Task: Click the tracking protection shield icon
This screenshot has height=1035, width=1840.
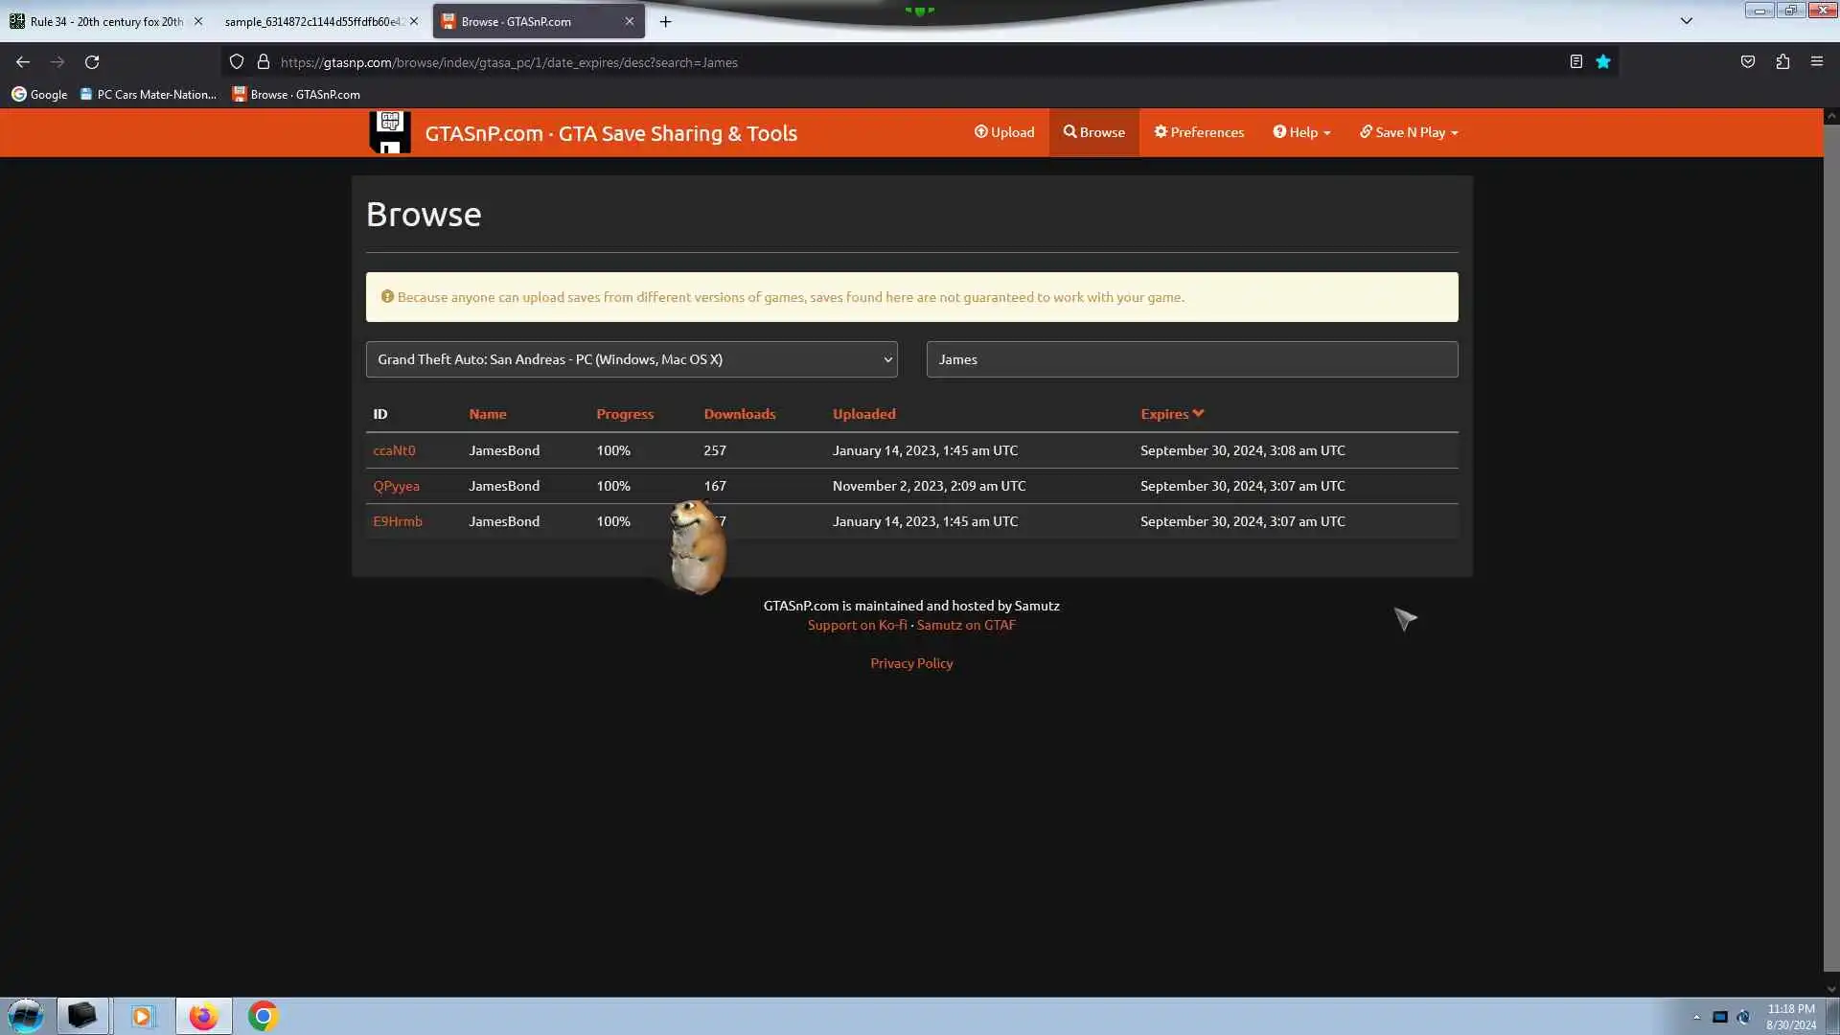Action: 237,62
